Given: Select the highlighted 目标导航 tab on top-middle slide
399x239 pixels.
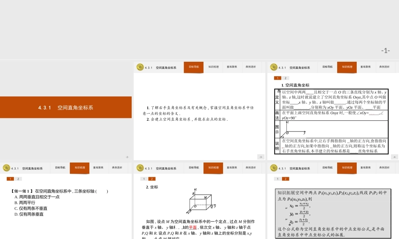Looking at the screenshot, I should pyautogui.click(x=194, y=67).
